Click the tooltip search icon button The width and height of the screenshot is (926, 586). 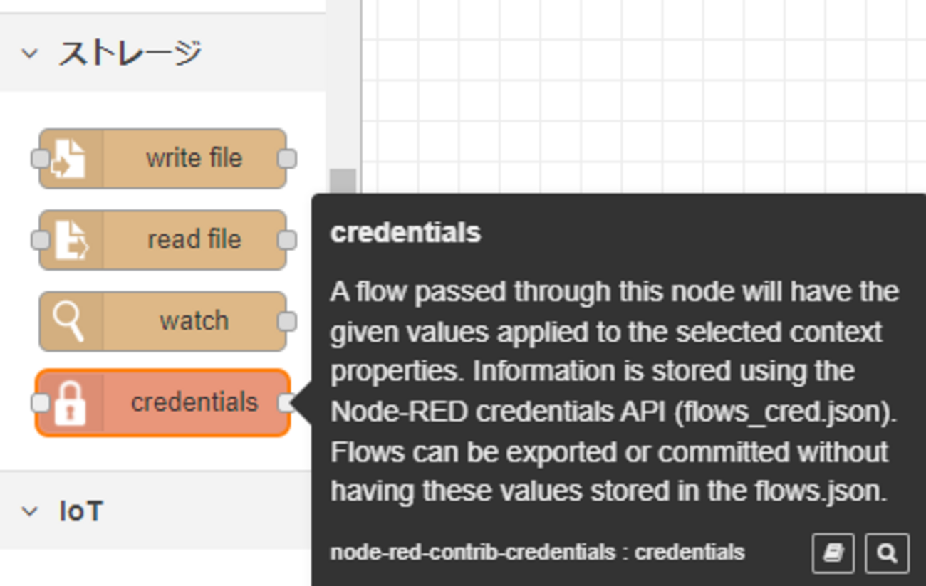pos(887,553)
